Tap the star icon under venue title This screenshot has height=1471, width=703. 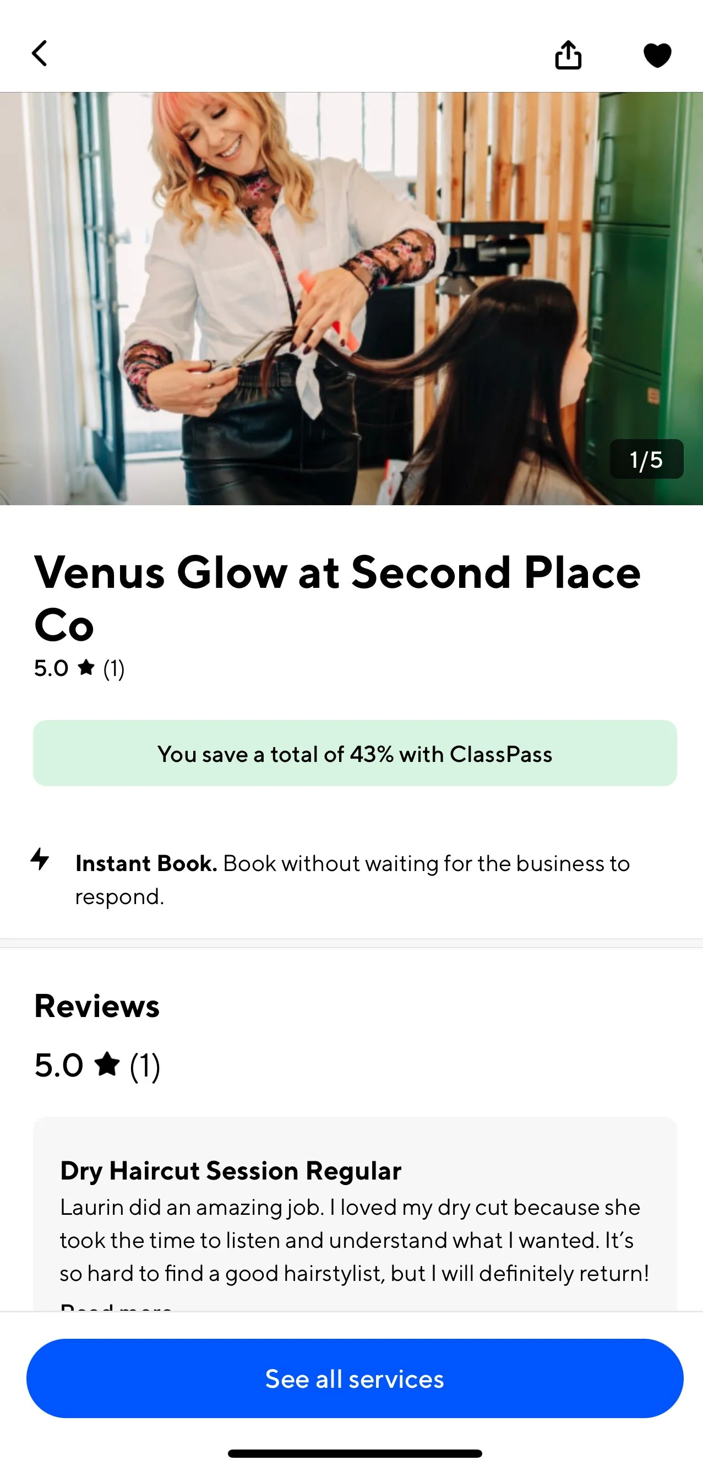pos(86,667)
